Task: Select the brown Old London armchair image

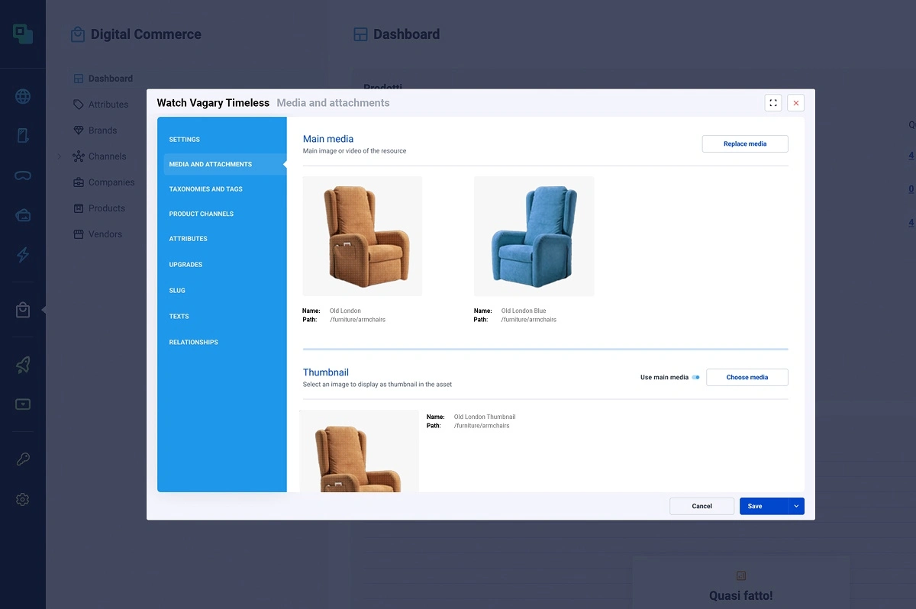Action: (x=363, y=237)
